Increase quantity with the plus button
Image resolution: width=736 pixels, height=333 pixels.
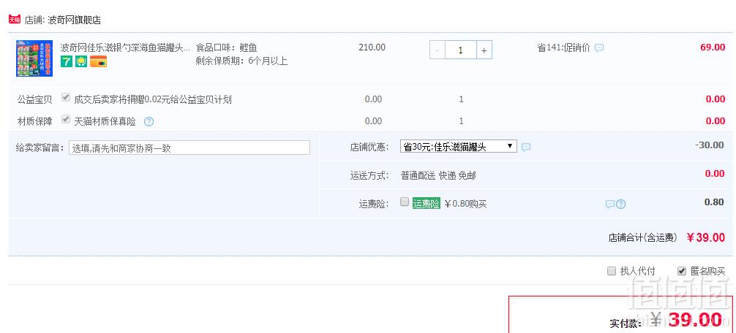[x=484, y=50]
